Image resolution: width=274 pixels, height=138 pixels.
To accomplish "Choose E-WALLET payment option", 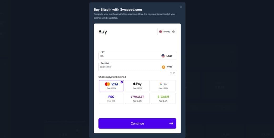I will pos(137,98).
